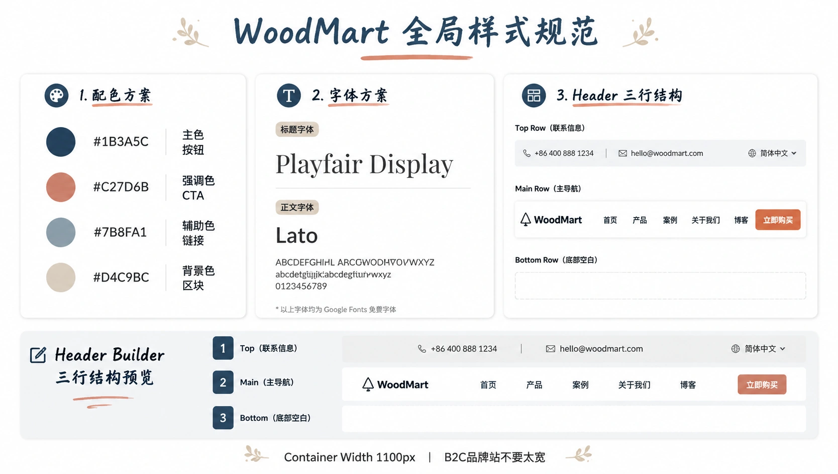838x474 pixels.
Task: Select 关于我们 in the Main Row card
Action: 705,220
